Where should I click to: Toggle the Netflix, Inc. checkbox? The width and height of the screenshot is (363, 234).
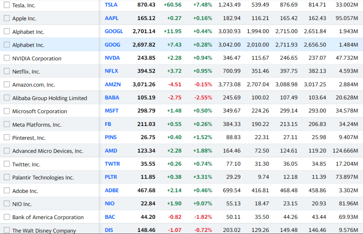tap(7, 71)
